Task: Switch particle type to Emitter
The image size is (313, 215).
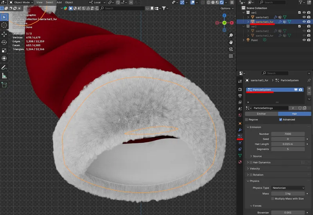Action: 261,114
